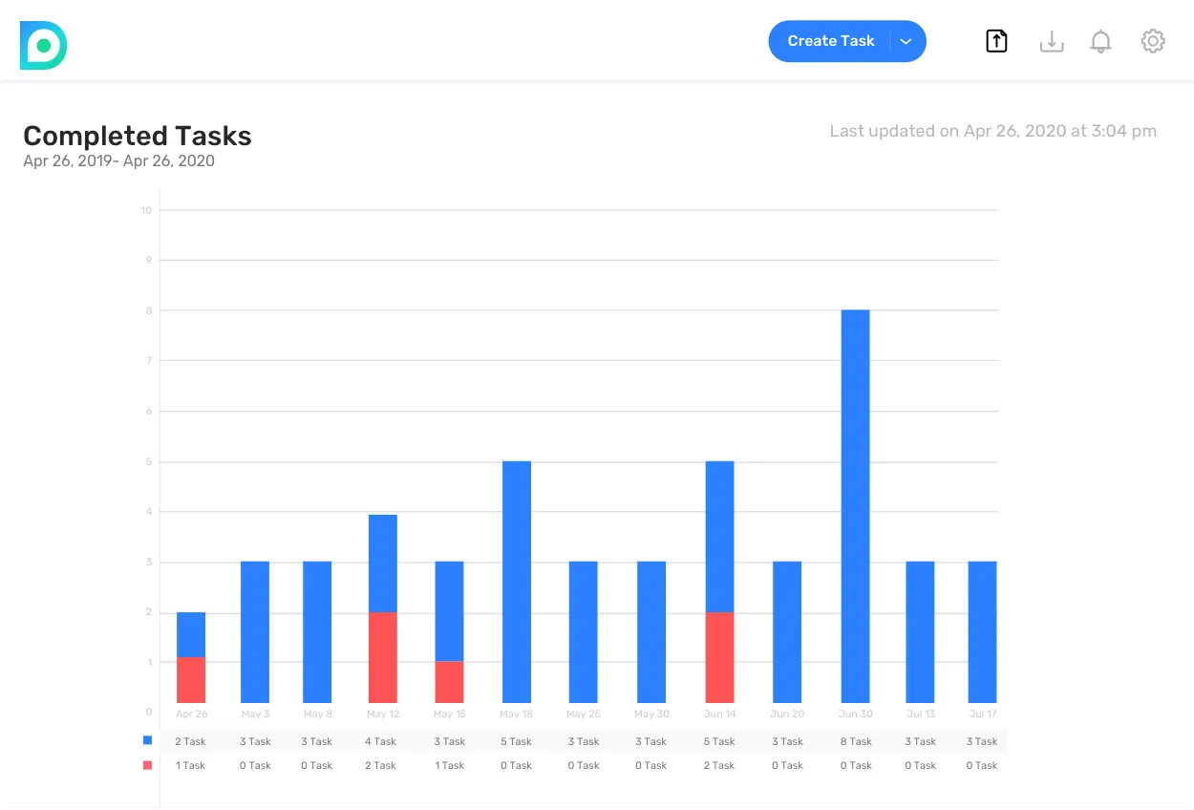Open notifications bell icon

(1101, 41)
